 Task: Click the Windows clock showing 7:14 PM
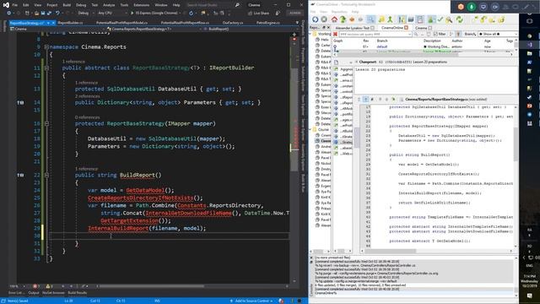coord(529,281)
